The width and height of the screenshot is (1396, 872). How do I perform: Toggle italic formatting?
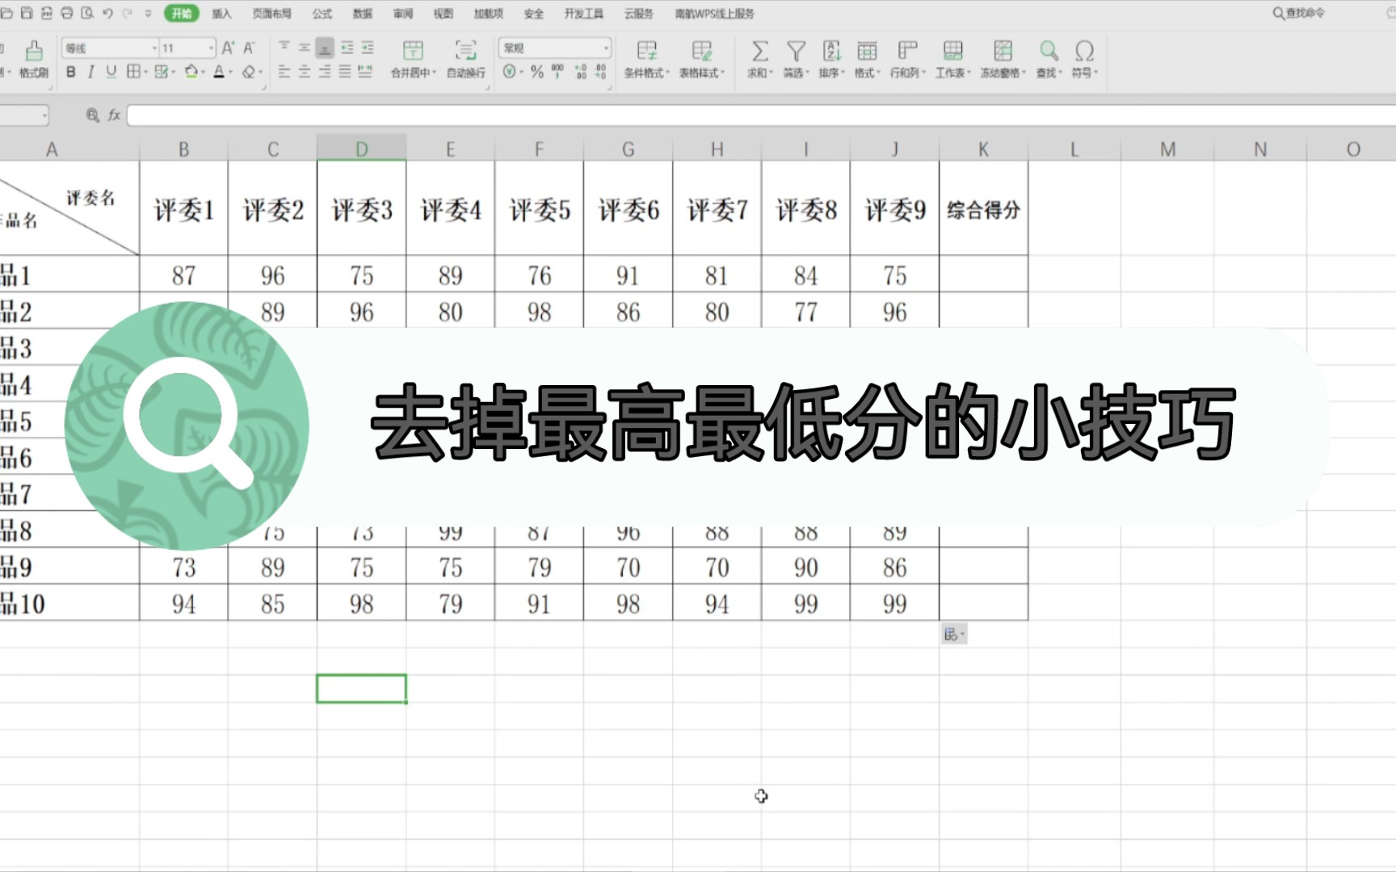coord(91,72)
